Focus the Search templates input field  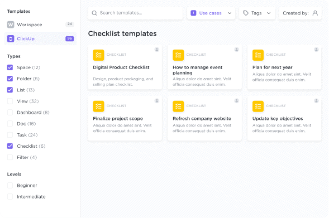pos(135,13)
